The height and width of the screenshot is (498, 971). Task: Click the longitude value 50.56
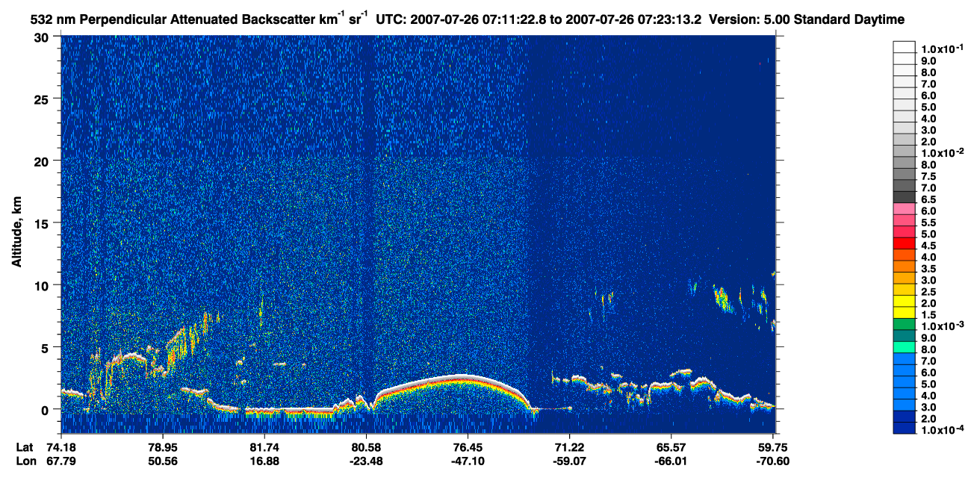[163, 461]
